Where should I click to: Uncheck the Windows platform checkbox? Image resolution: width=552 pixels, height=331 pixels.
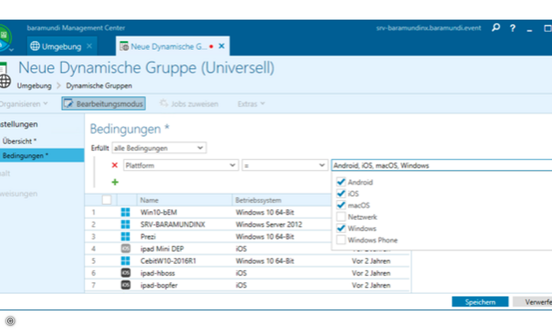[341, 228]
